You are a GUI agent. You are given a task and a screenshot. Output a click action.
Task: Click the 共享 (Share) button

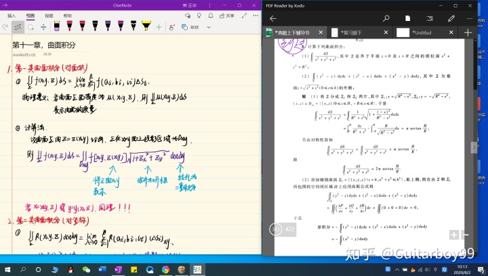coord(227,16)
